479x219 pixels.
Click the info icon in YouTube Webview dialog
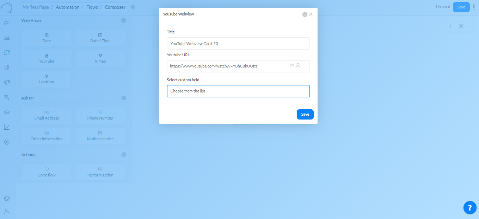tap(305, 14)
